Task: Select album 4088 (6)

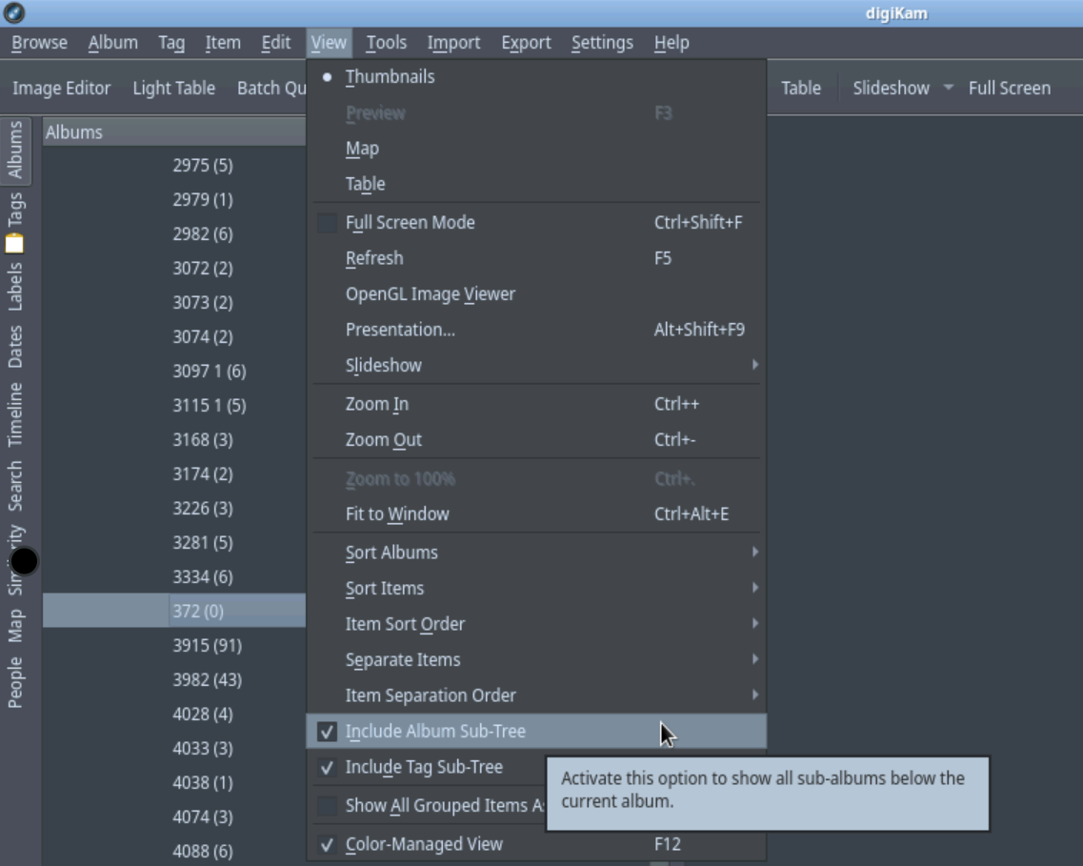Action: (x=202, y=852)
